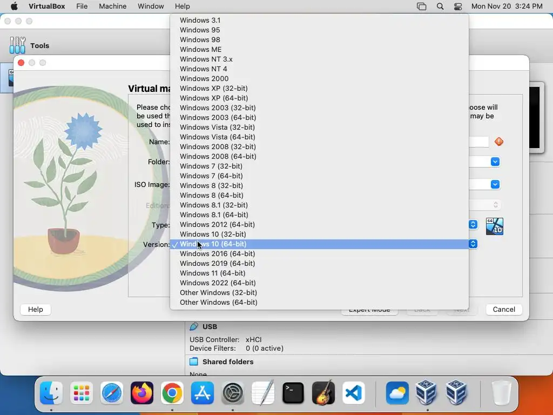Image resolution: width=553 pixels, height=415 pixels.
Task: Open Spotlight search in menu bar
Action: 440,6
